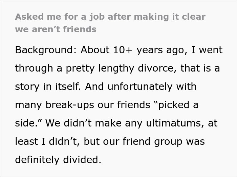The height and width of the screenshot is (177, 237).
Task: Click the words 'We didn't make any'
Action: tap(94, 123)
